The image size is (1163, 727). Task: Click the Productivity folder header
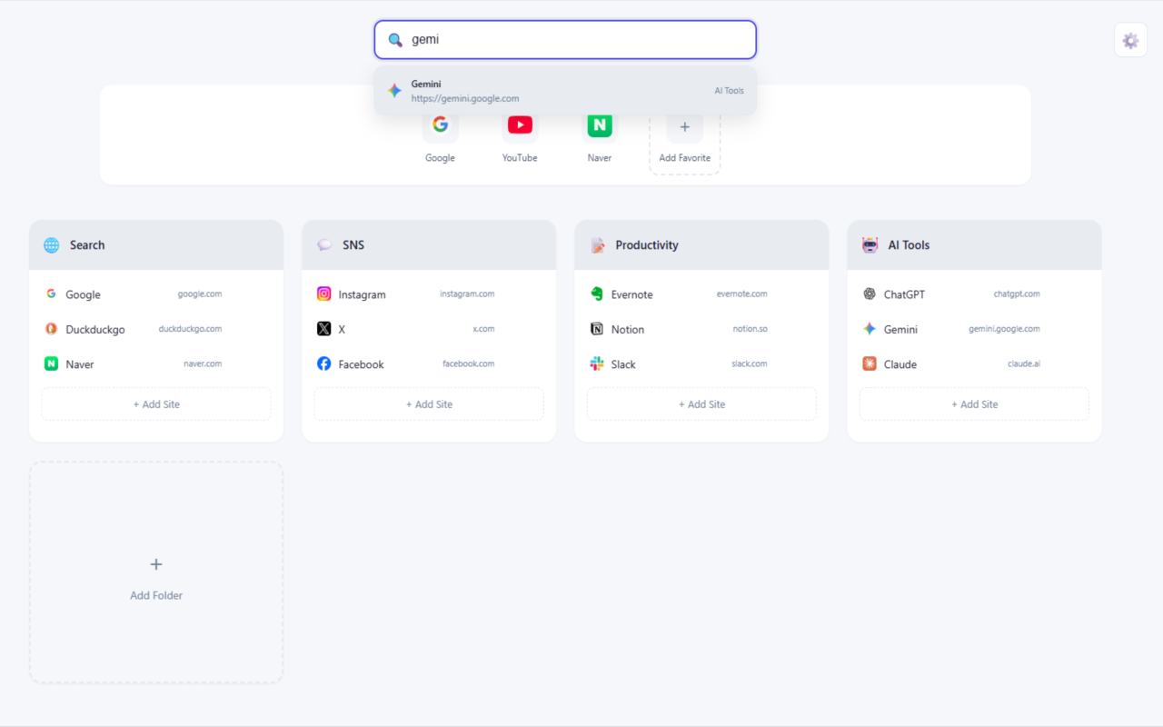pyautogui.click(x=701, y=245)
